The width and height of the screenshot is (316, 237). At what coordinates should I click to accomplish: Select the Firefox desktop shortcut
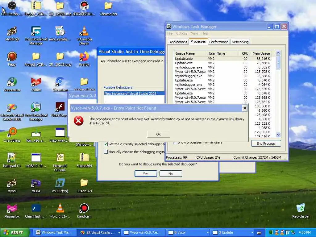click(x=84, y=59)
